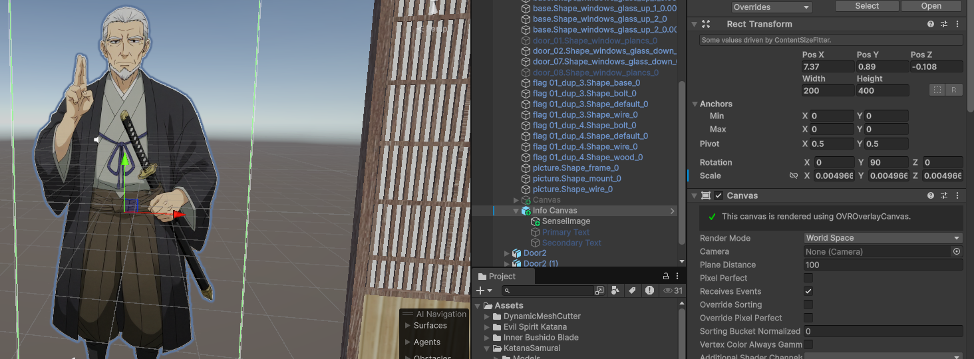Collapse the Rect Transform component foldout
Screen dimensions: 974x359
pyautogui.click(x=694, y=24)
